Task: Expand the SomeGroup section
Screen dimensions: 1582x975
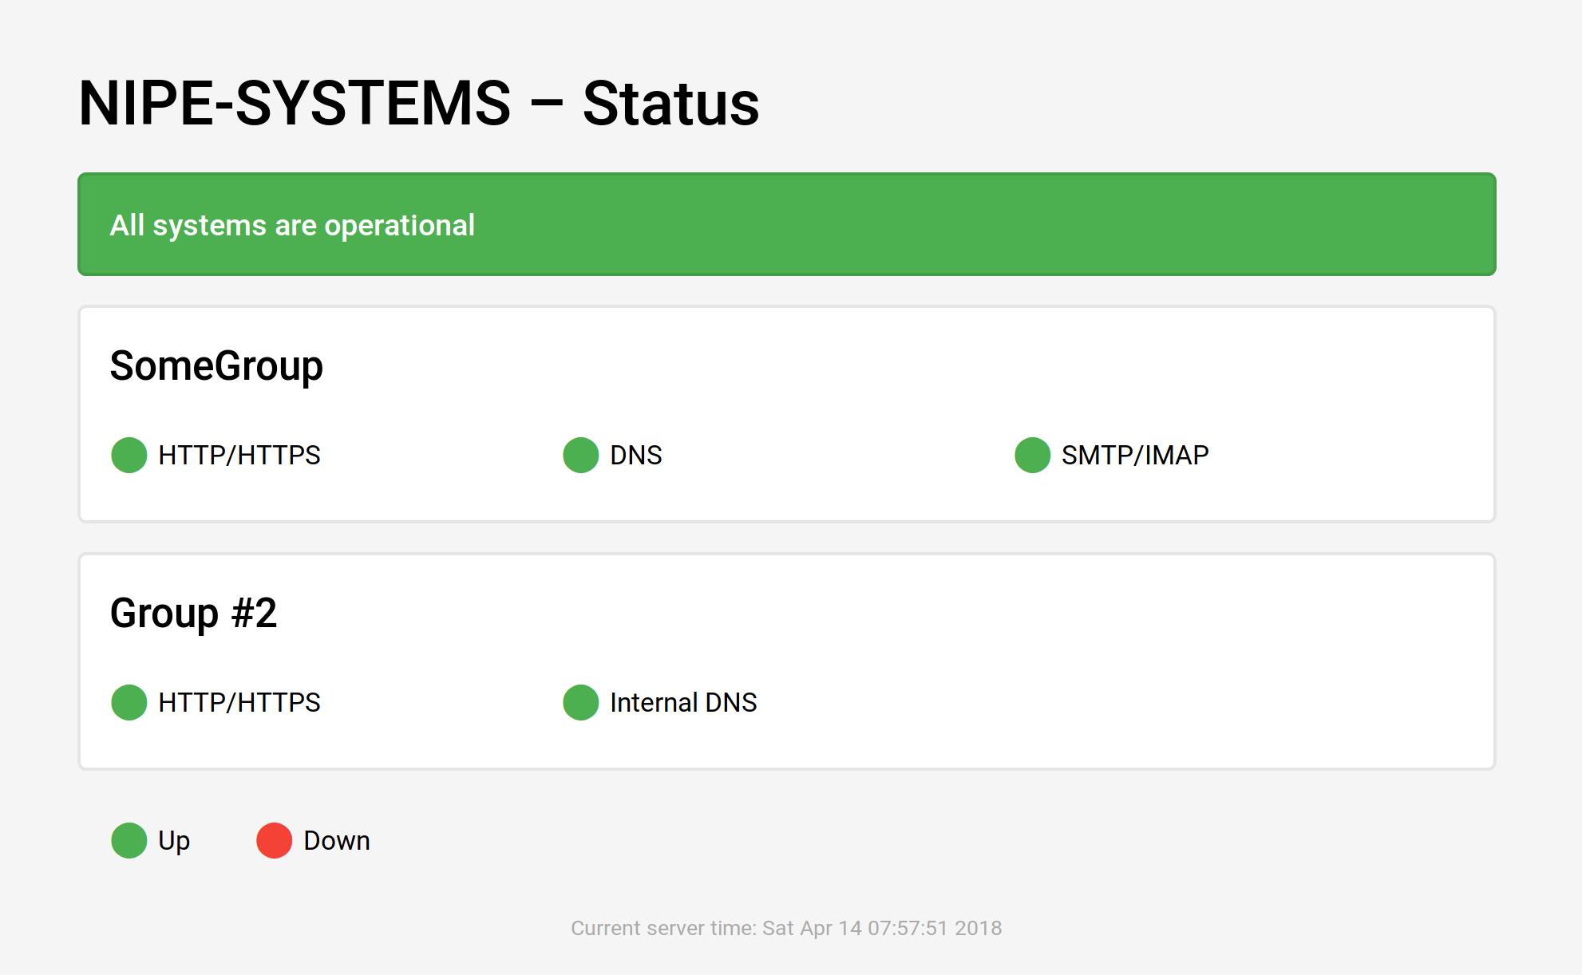Action: pyautogui.click(x=217, y=366)
